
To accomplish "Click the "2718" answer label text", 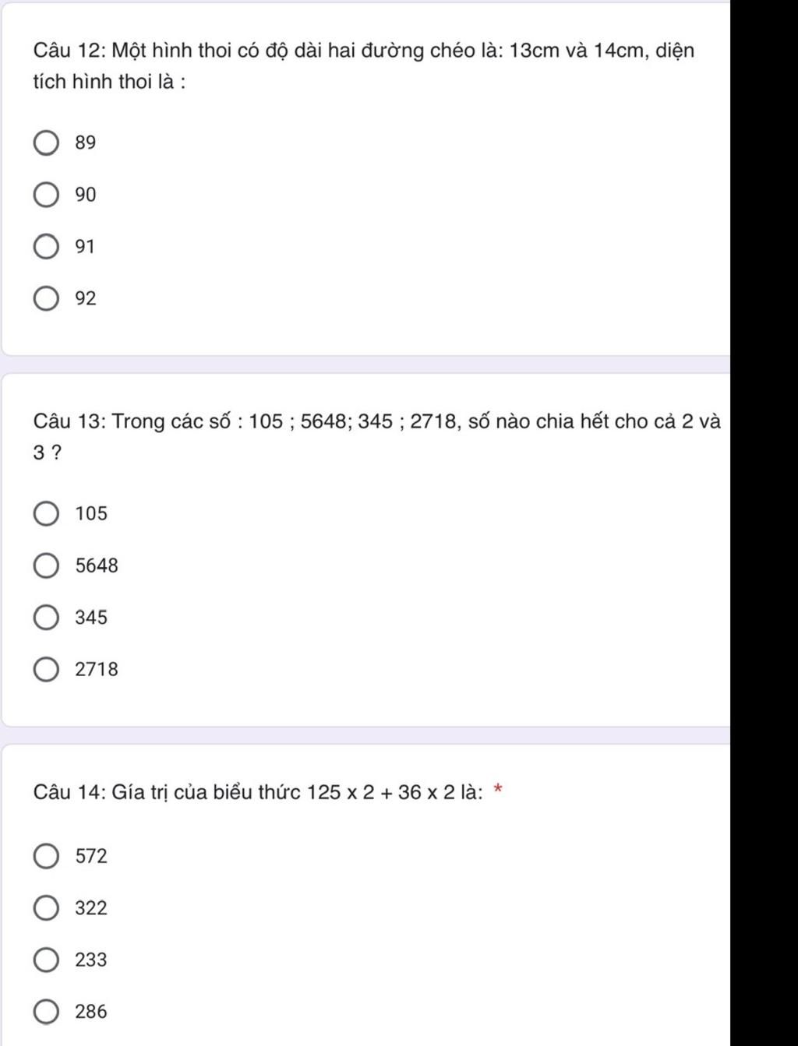I will [97, 670].
